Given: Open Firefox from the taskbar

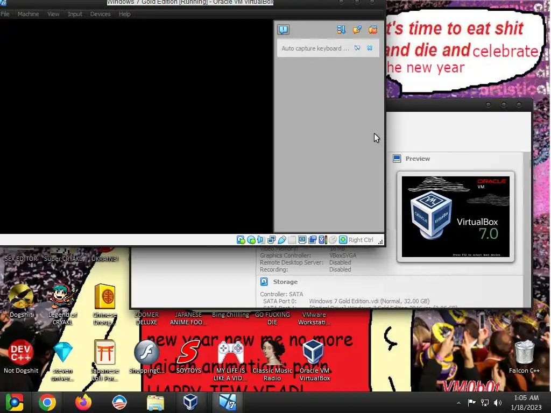Looking at the screenshot, I should coord(83,402).
